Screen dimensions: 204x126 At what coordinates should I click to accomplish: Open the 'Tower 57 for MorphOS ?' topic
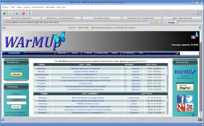(85, 75)
